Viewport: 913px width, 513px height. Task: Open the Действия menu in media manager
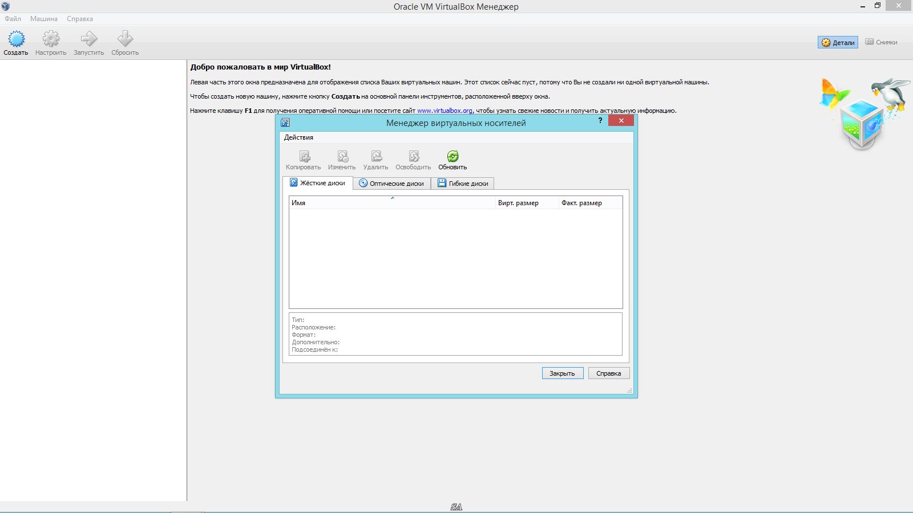tap(298, 137)
